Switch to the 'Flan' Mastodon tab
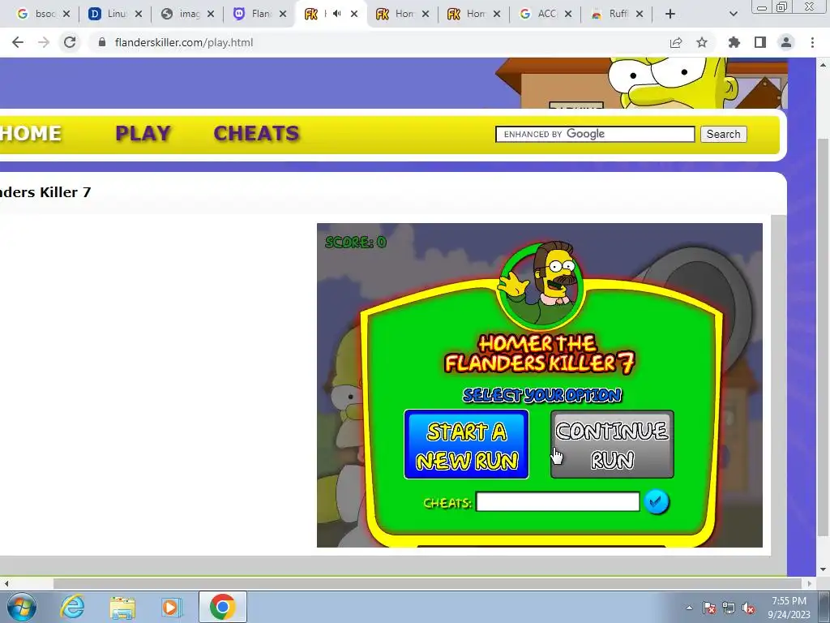 [253, 15]
